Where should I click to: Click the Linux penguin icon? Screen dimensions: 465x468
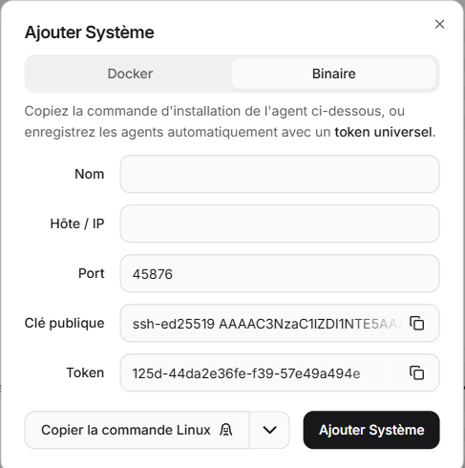coord(225,430)
